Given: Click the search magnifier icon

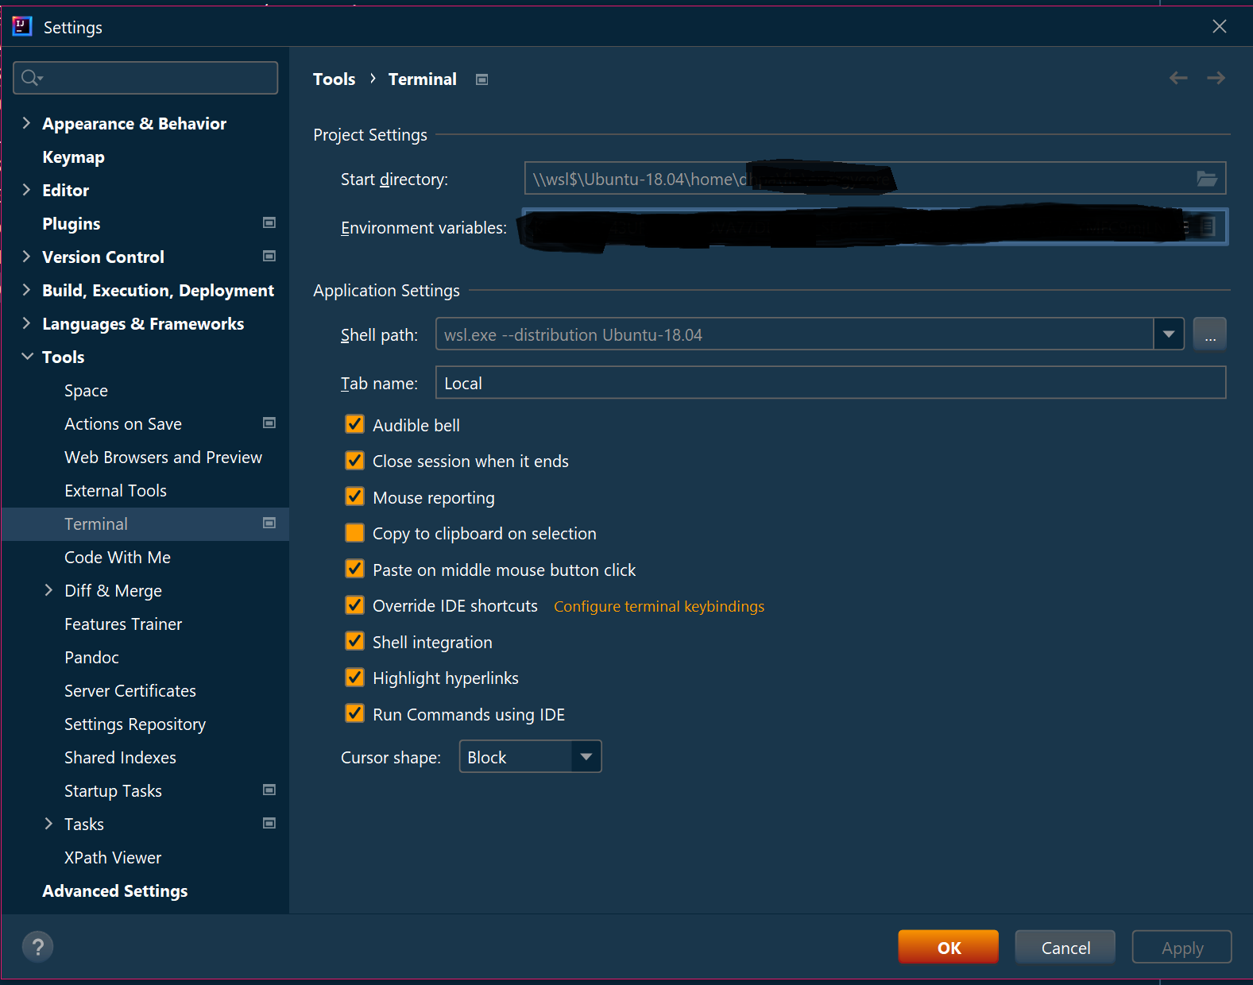Looking at the screenshot, I should point(31,78).
